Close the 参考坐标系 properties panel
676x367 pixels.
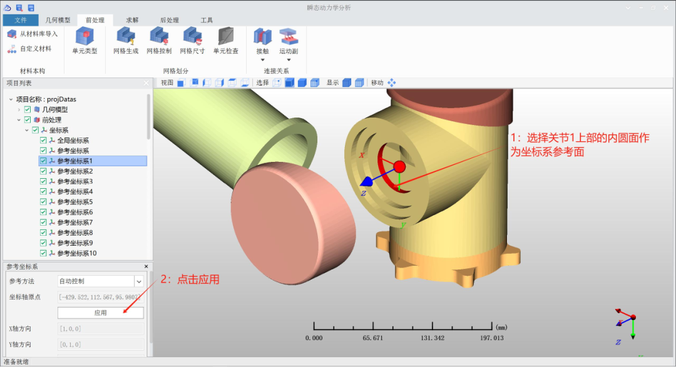click(146, 266)
